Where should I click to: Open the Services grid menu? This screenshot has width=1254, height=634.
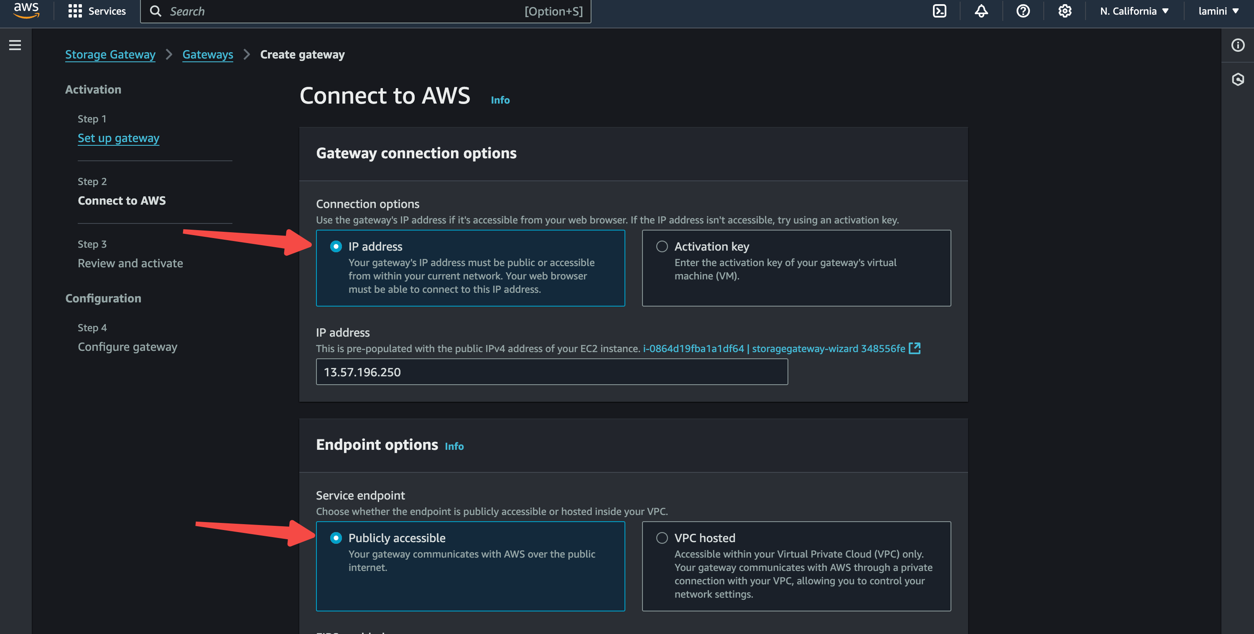75,11
